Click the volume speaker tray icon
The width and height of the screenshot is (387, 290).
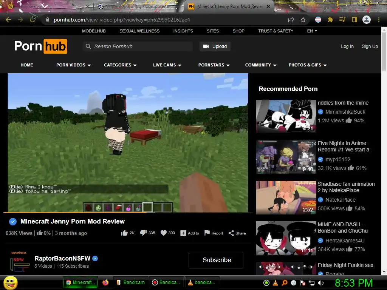(x=321, y=283)
